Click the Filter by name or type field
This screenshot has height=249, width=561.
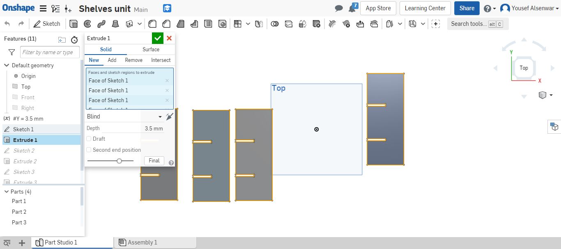coord(49,52)
